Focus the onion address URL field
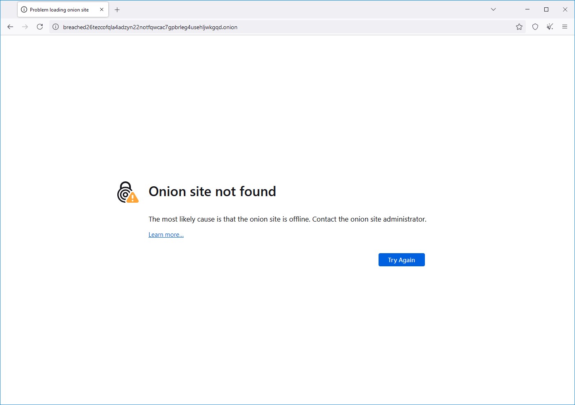The image size is (575, 405). (x=287, y=27)
